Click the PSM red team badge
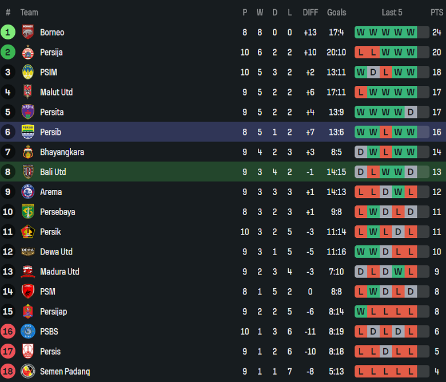The width and height of the screenshot is (446, 382). coord(28,292)
